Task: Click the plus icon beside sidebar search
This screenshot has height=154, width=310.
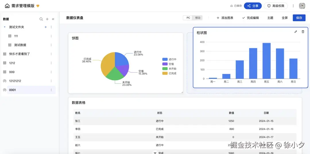Action: point(47,19)
